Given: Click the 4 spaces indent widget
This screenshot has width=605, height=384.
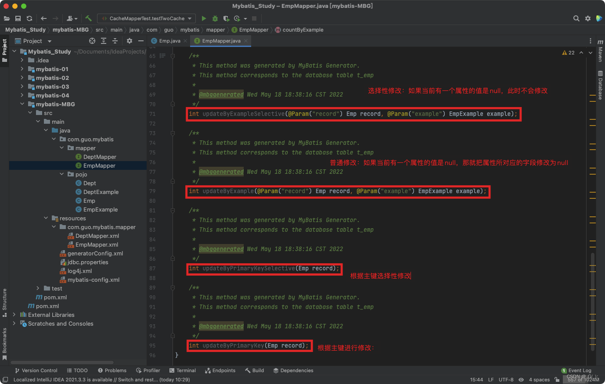Looking at the screenshot, I should (539, 380).
